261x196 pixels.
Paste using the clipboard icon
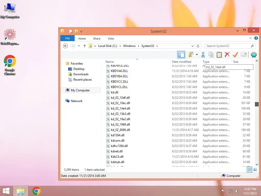tap(219, 55)
